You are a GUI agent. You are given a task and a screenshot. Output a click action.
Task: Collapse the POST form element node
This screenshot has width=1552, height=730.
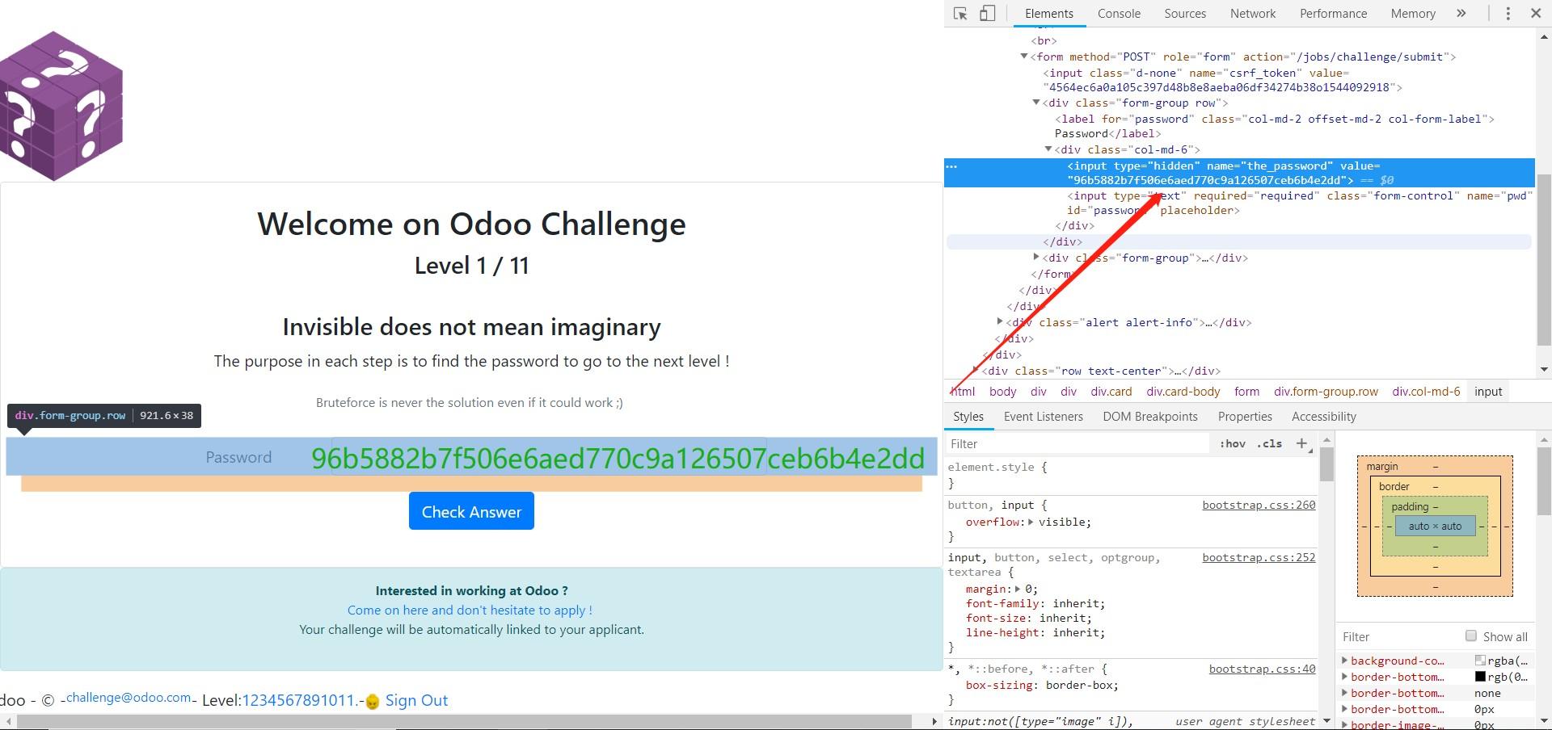[x=1024, y=57]
